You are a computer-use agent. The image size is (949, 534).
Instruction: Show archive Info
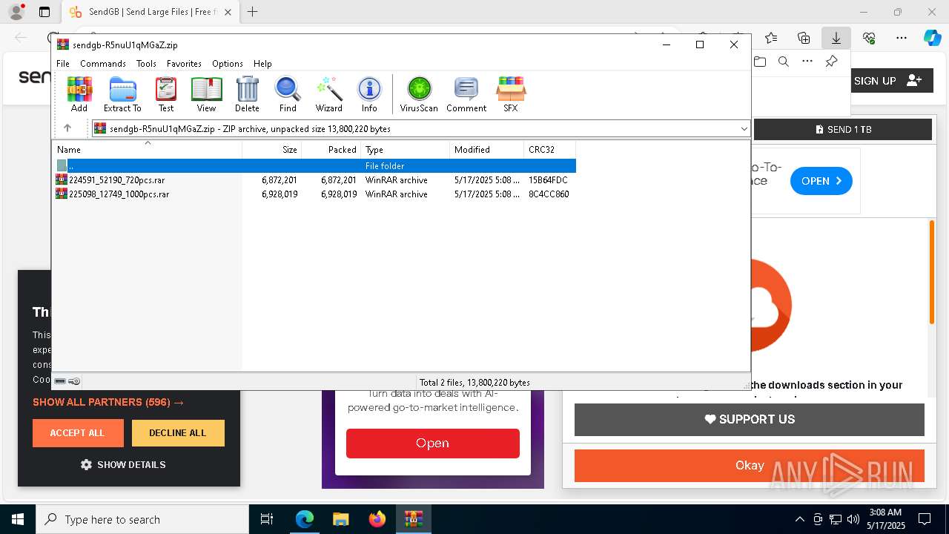tap(369, 94)
